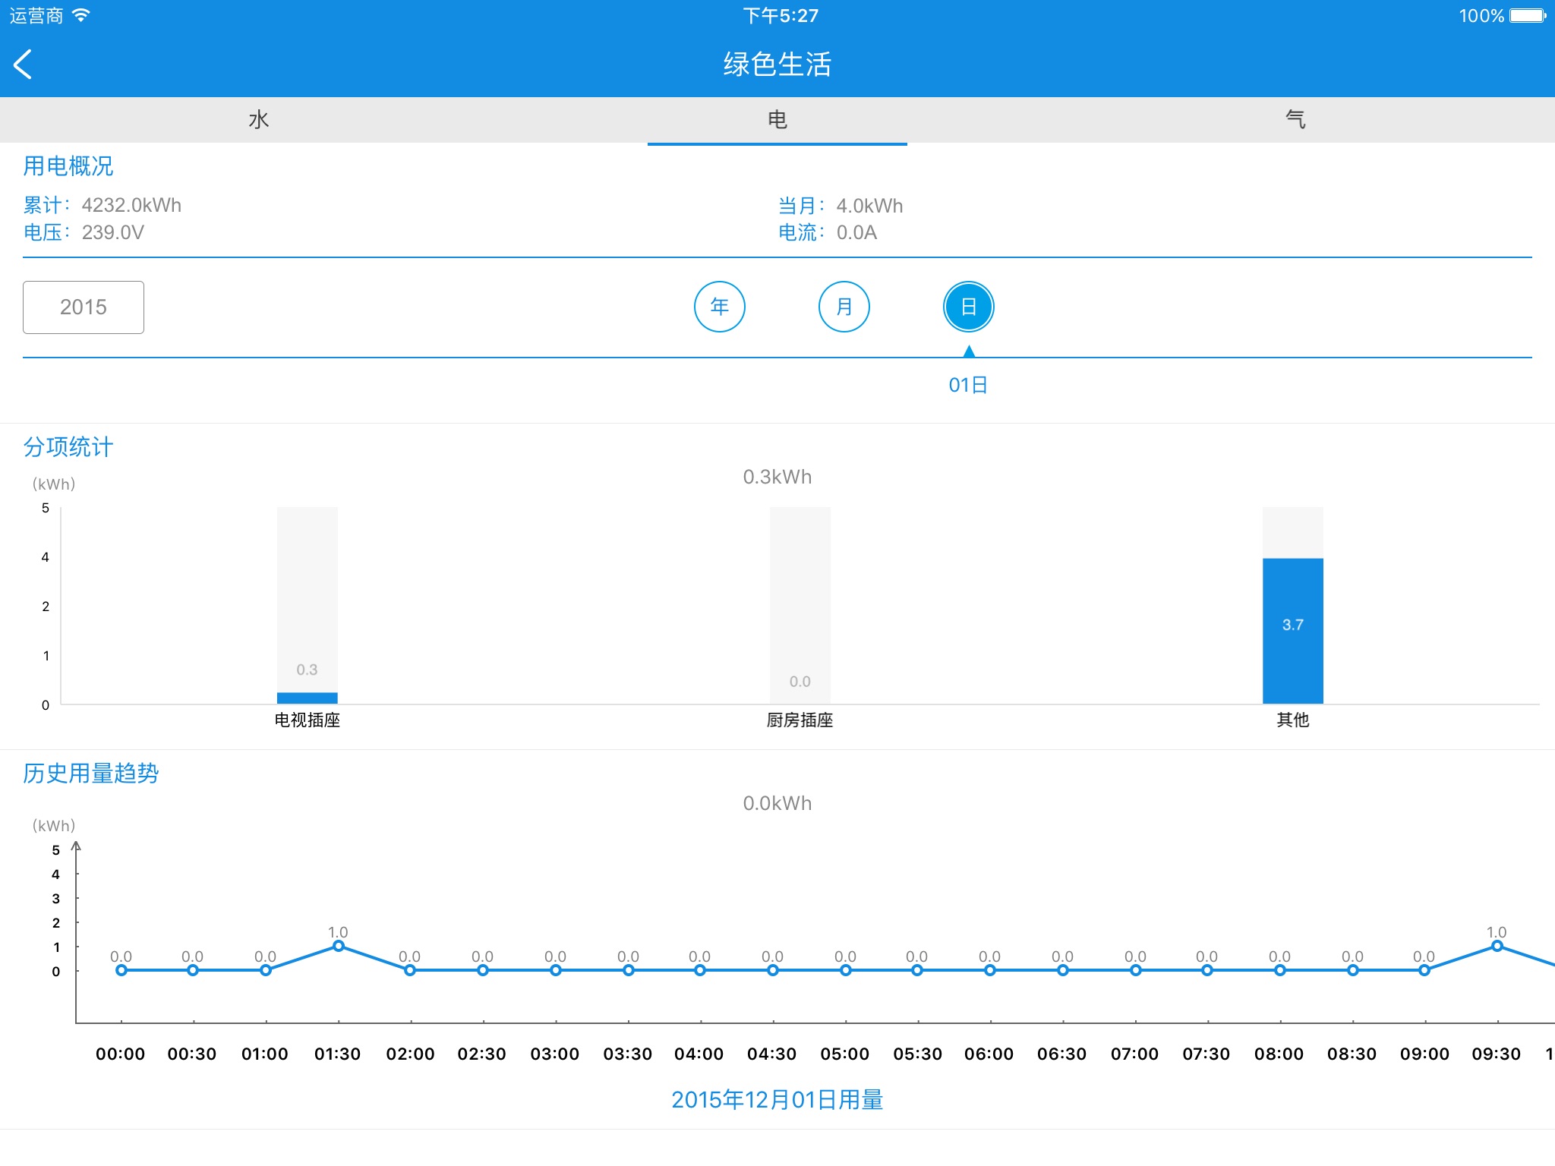Tap the 0.3kWh value above bar chart

click(777, 477)
